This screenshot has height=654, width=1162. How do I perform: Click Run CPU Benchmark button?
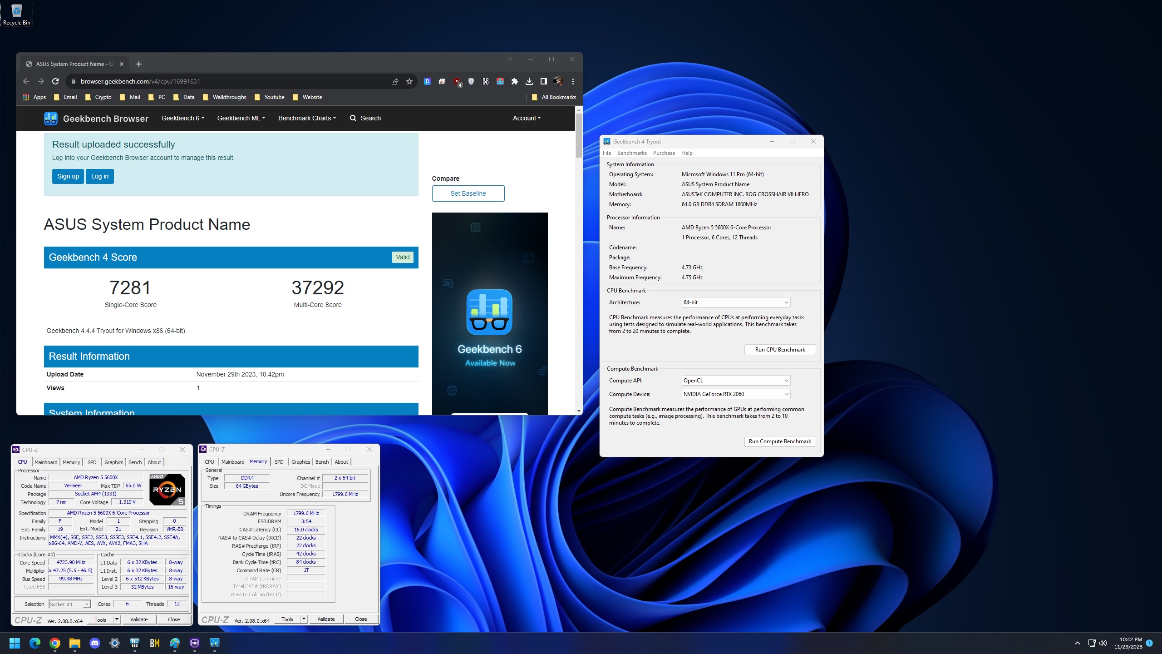(x=780, y=350)
